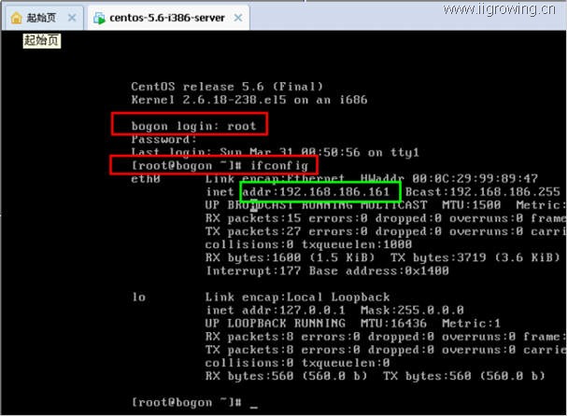Click the final '[root@bogon ~]#' prompt

click(187, 403)
